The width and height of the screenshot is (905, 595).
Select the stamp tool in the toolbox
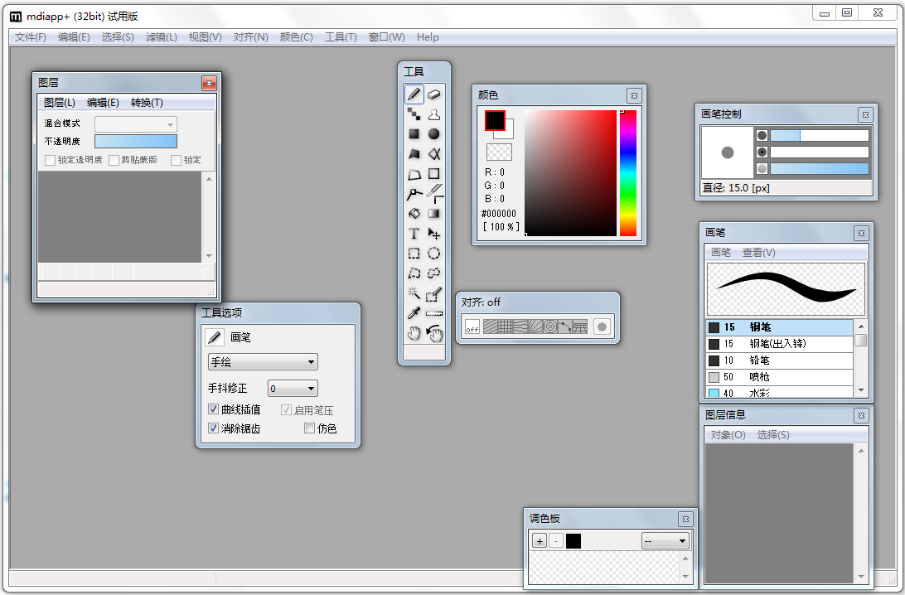click(434, 114)
